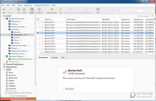Image resolution: width=156 pixels, height=101 pixels.
Task: Select the Download tab
Action: click(43, 57)
